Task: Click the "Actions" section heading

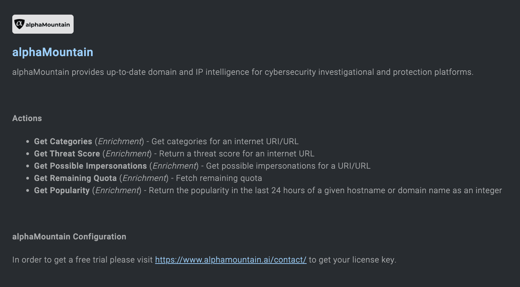Action: (27, 118)
